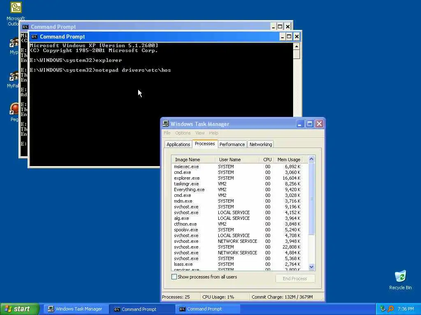Screen dimensions: 421x315
Task: Click the front Command Prompt title icon
Action: tap(34, 37)
